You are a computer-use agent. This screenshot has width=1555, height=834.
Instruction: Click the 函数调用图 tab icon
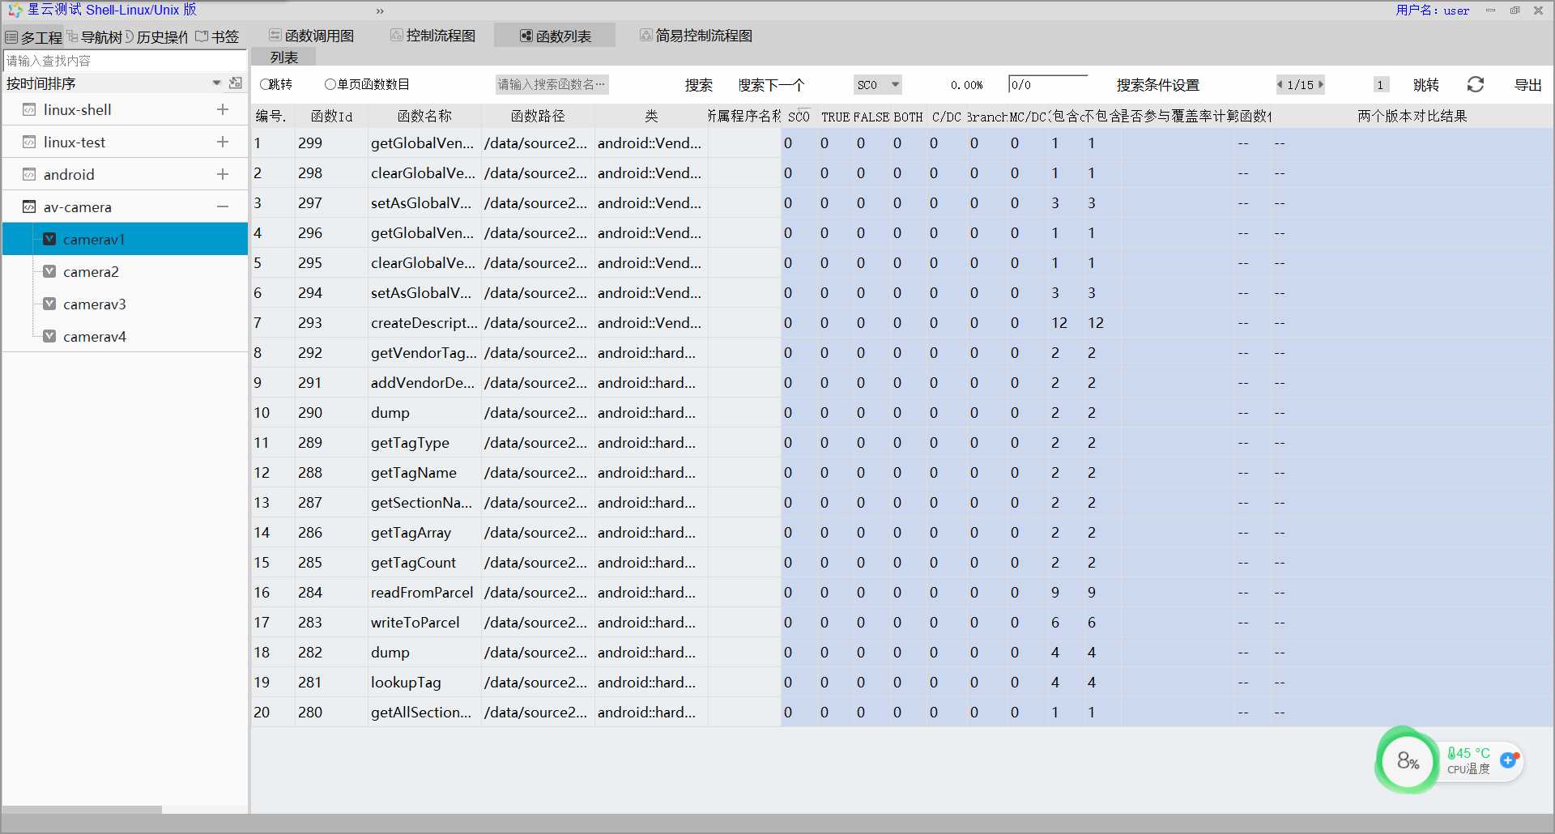pyautogui.click(x=275, y=36)
